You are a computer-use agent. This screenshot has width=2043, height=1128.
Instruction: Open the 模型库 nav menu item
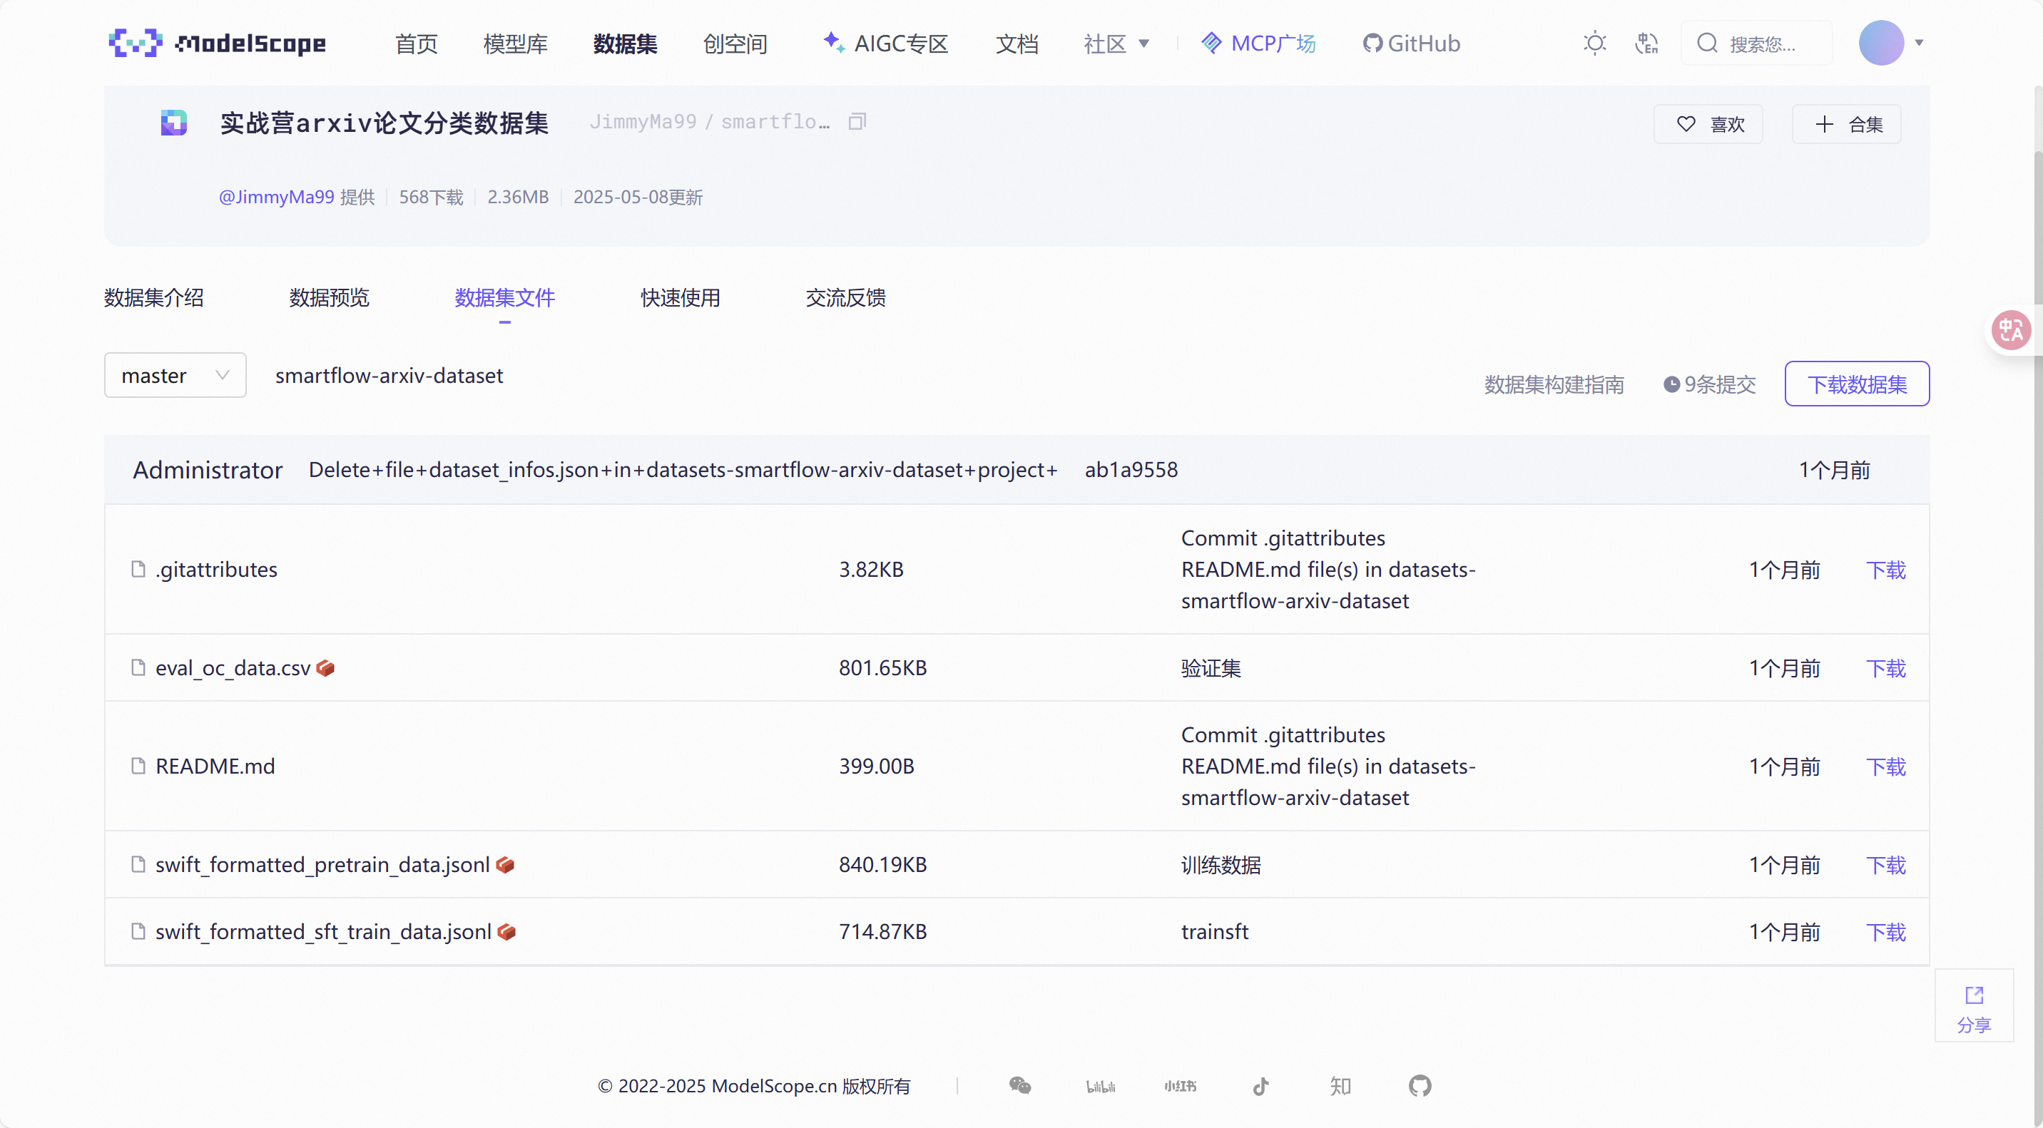click(x=516, y=43)
